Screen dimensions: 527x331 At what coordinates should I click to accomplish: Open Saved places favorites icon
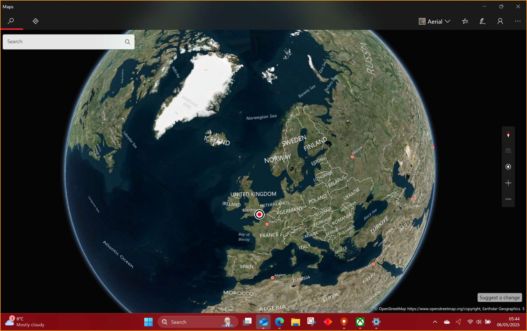(x=465, y=21)
